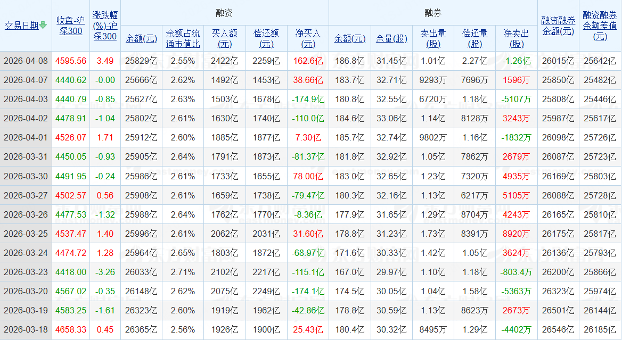Image resolution: width=622 pixels, height=340 pixels.
Task: Click change value -3.26
Action: point(105,272)
